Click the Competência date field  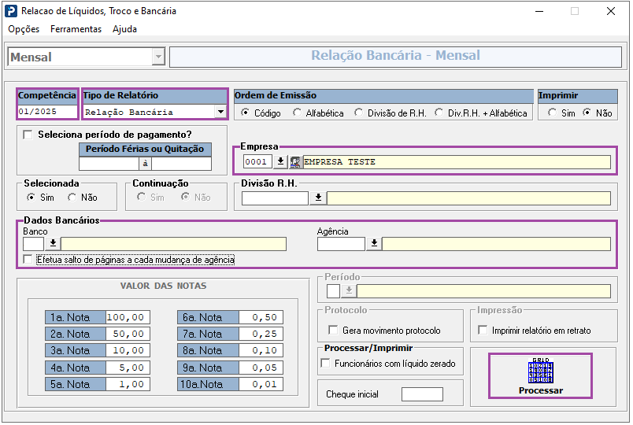47,112
